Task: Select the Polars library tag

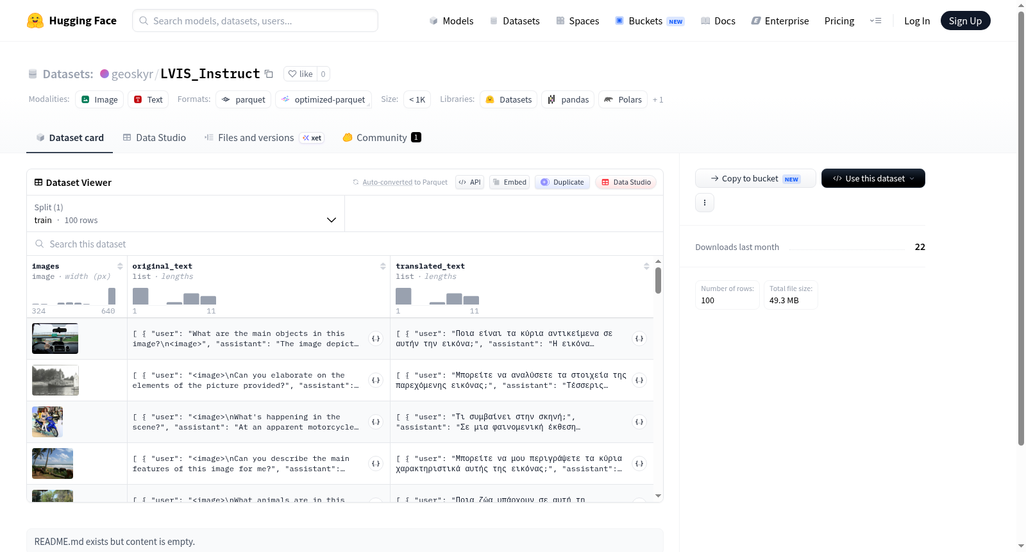Action: 623,99
